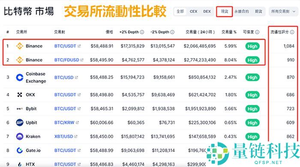Image resolution: width=300 pixels, height=167 pixels.
Task: Click the Bybit exchange name
Action: point(31,108)
